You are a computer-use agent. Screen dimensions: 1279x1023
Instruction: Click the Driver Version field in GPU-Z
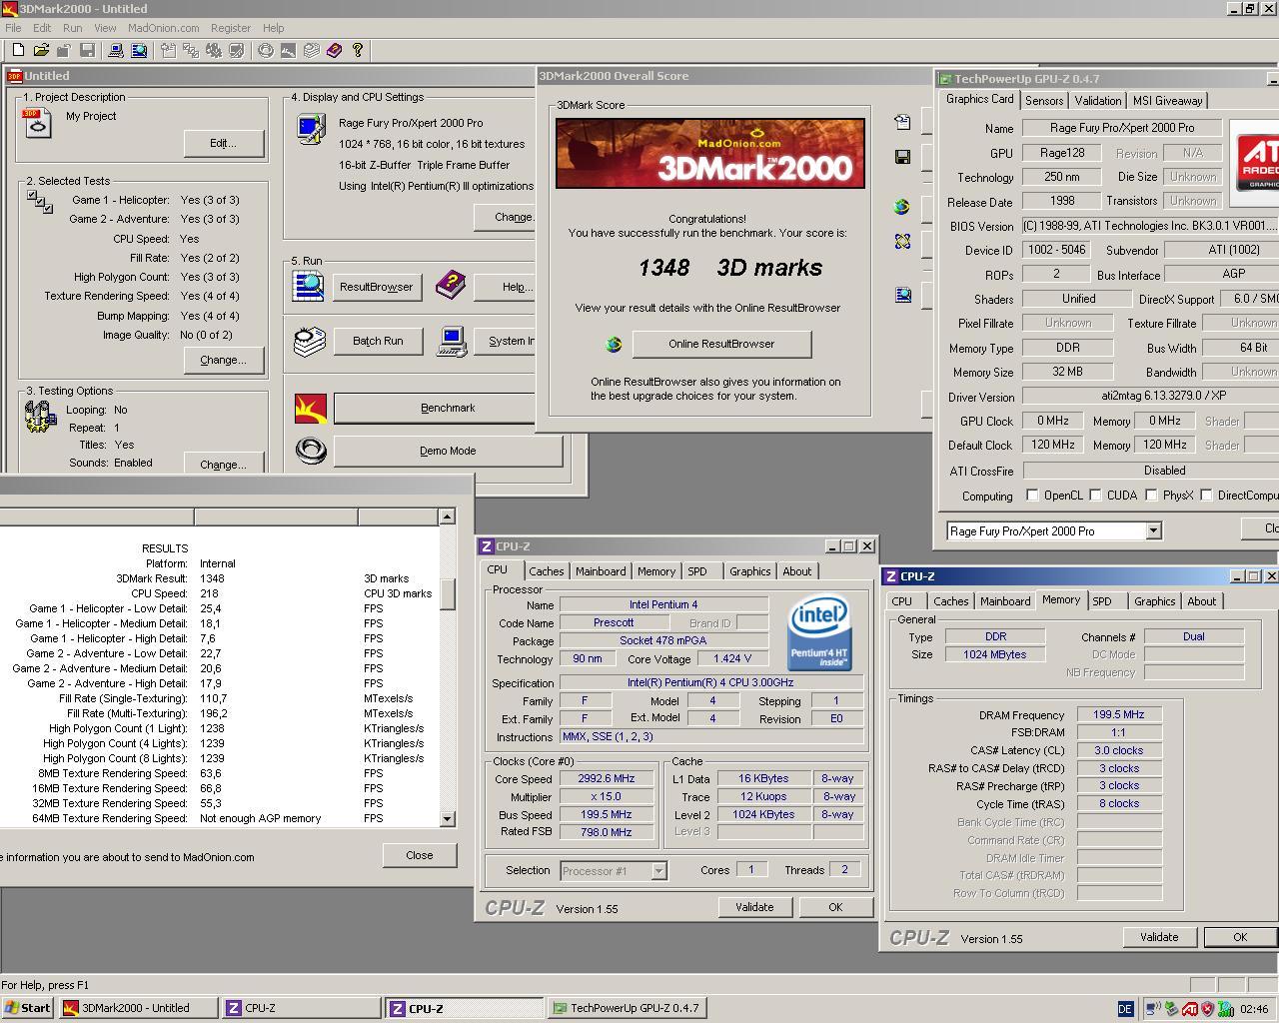point(1150,396)
